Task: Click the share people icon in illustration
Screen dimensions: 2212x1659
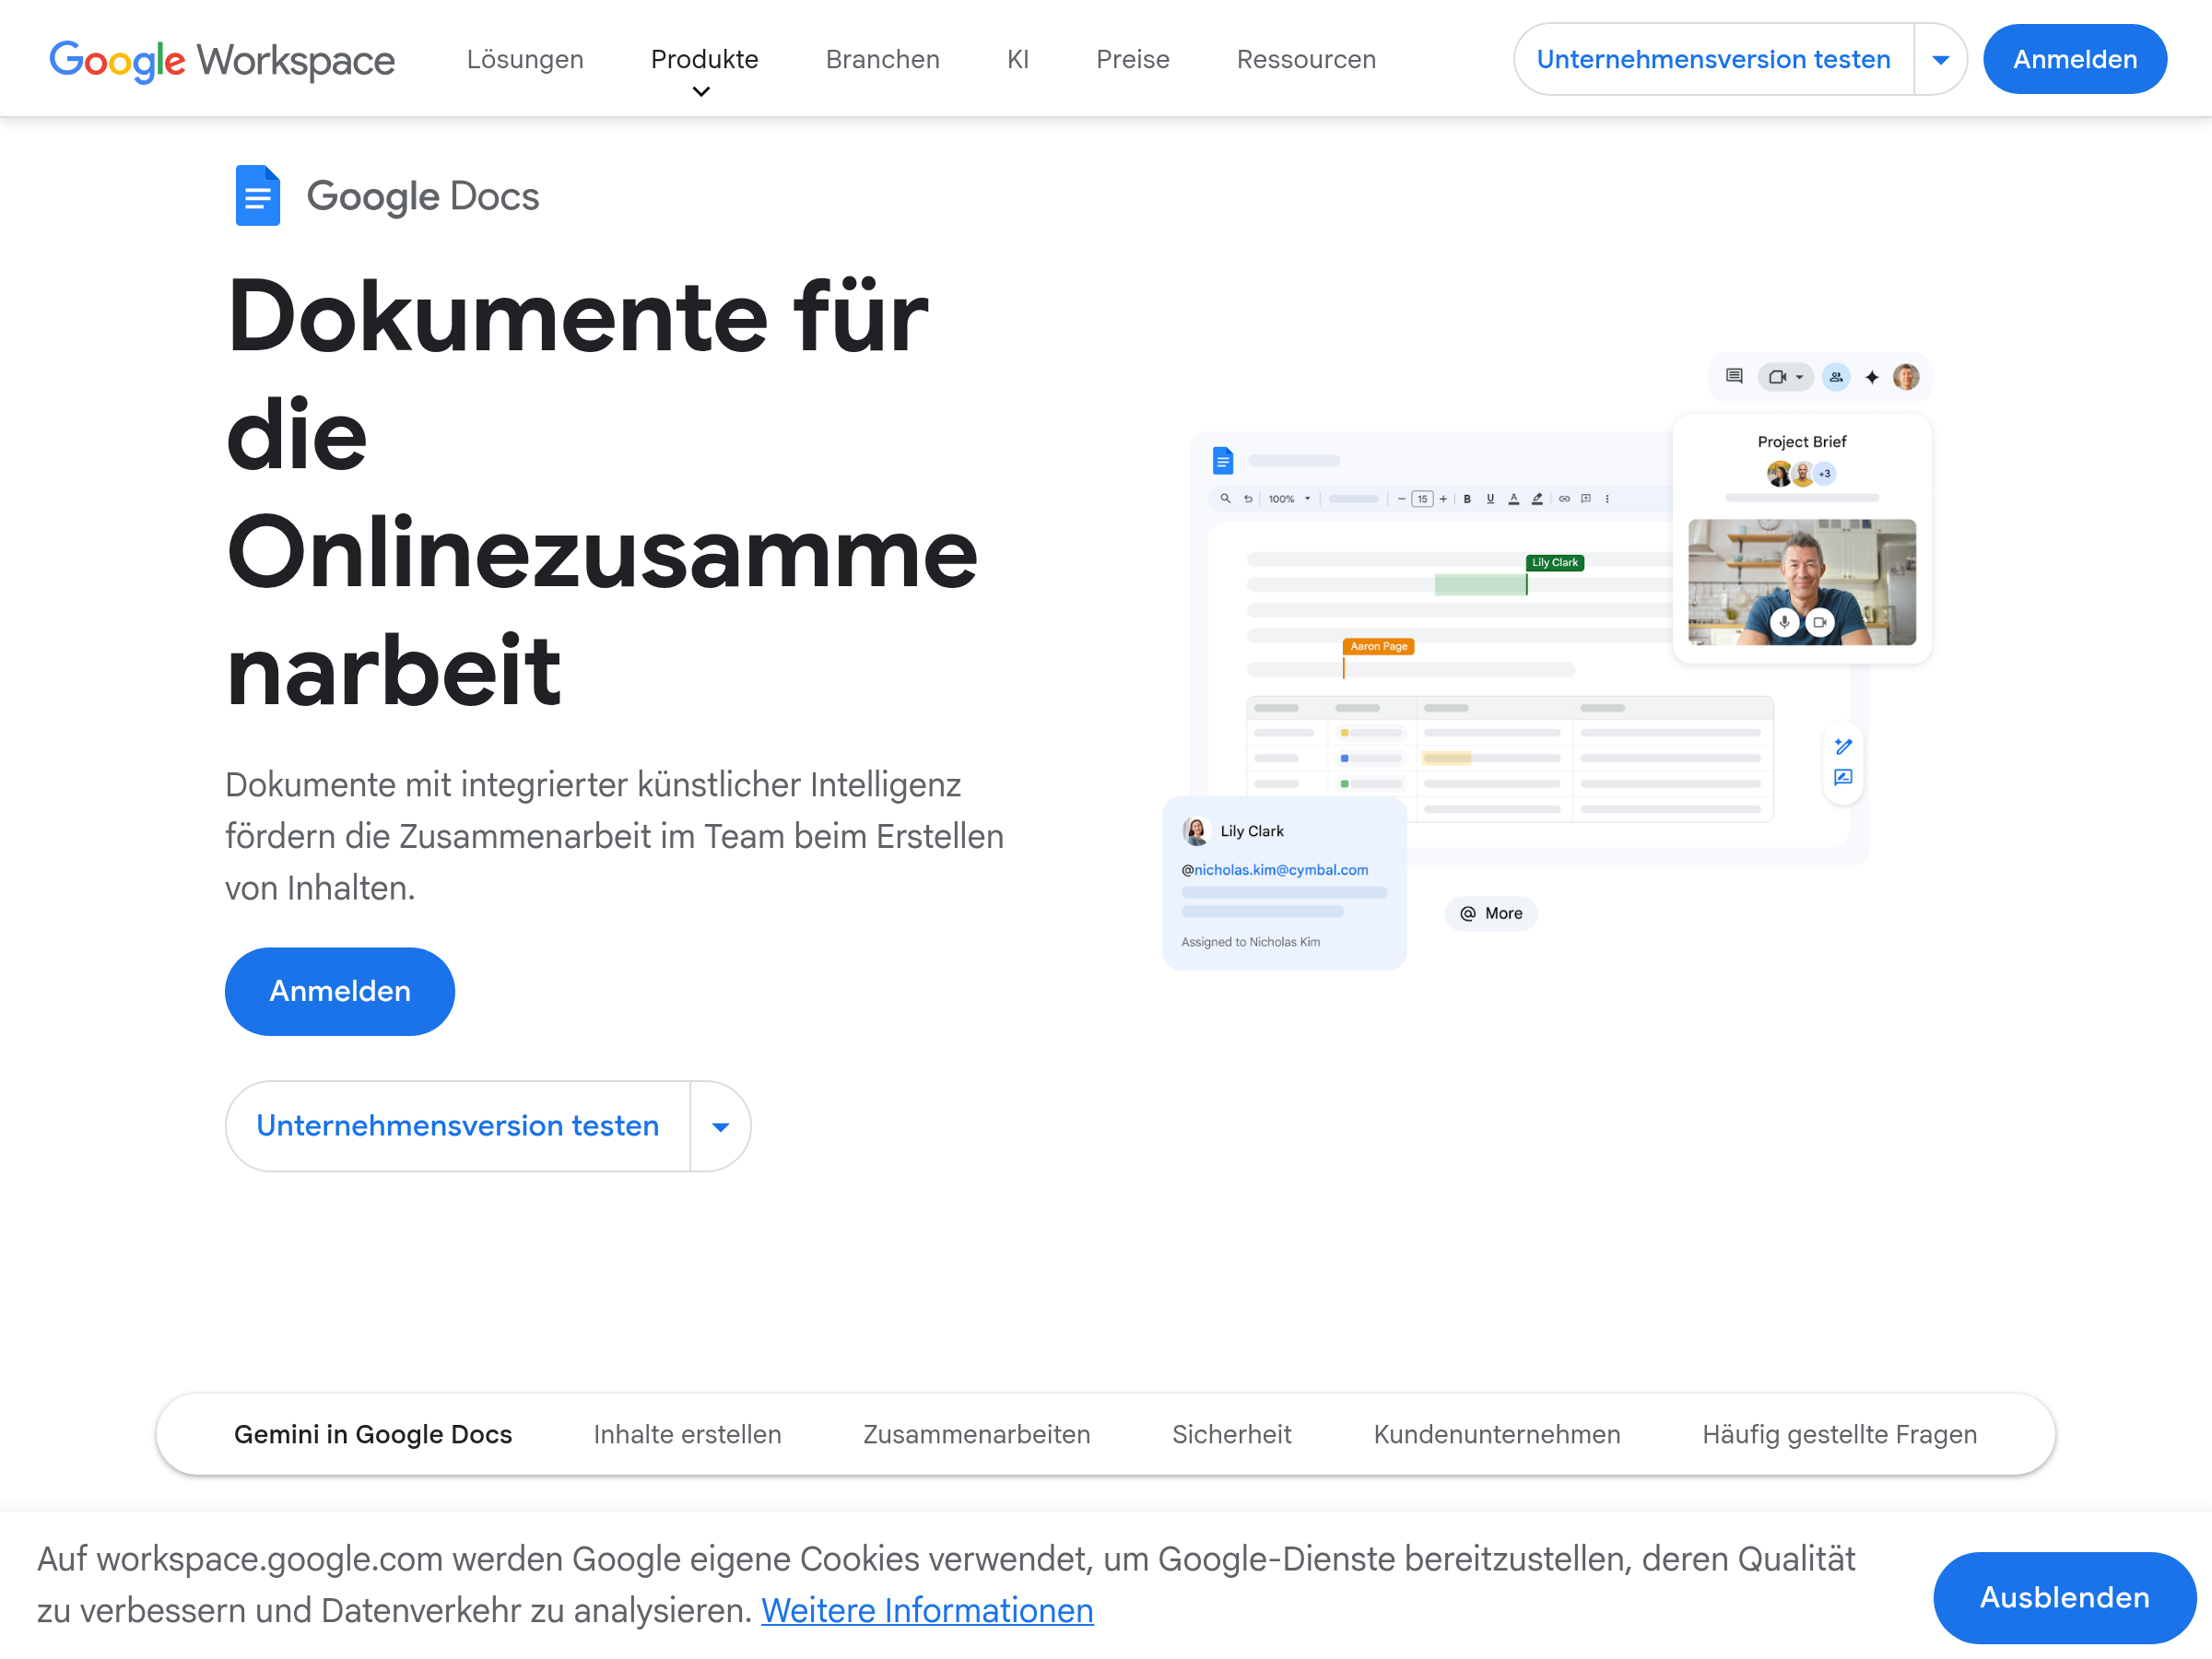Action: (1836, 377)
